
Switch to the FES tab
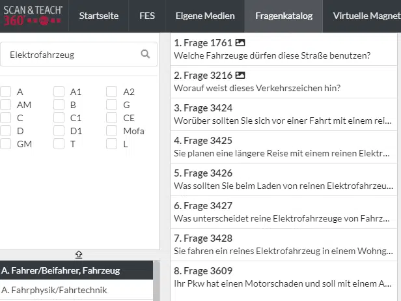click(146, 16)
